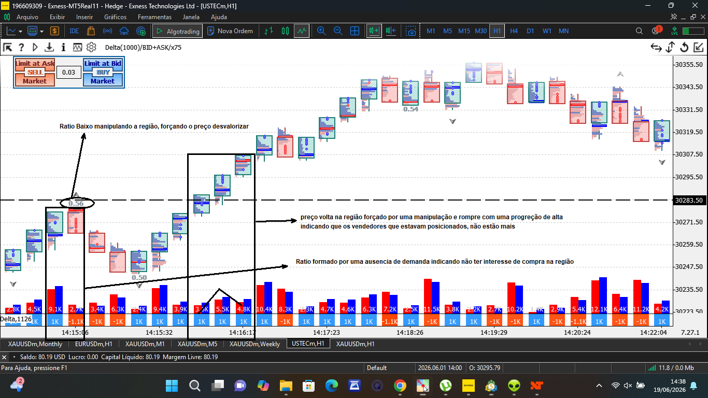Open the Market shopping bag icon
The width and height of the screenshot is (708, 398).
click(91, 31)
